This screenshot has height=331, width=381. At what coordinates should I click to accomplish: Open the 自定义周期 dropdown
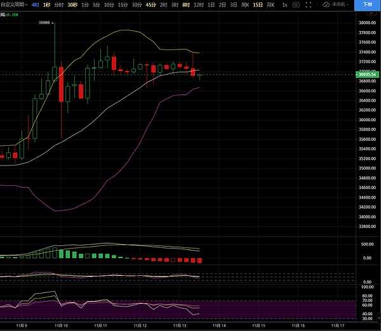pyautogui.click(x=13, y=4)
